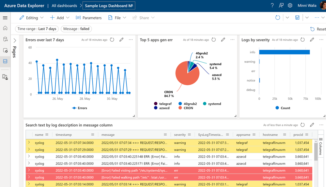Toggle telegraf legend entry in pie chart

coord(163,104)
